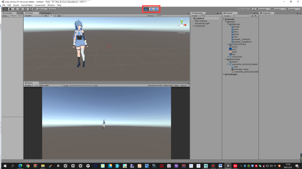Step forward one frame
The width and height of the screenshot is (302, 169).
coord(156,9)
